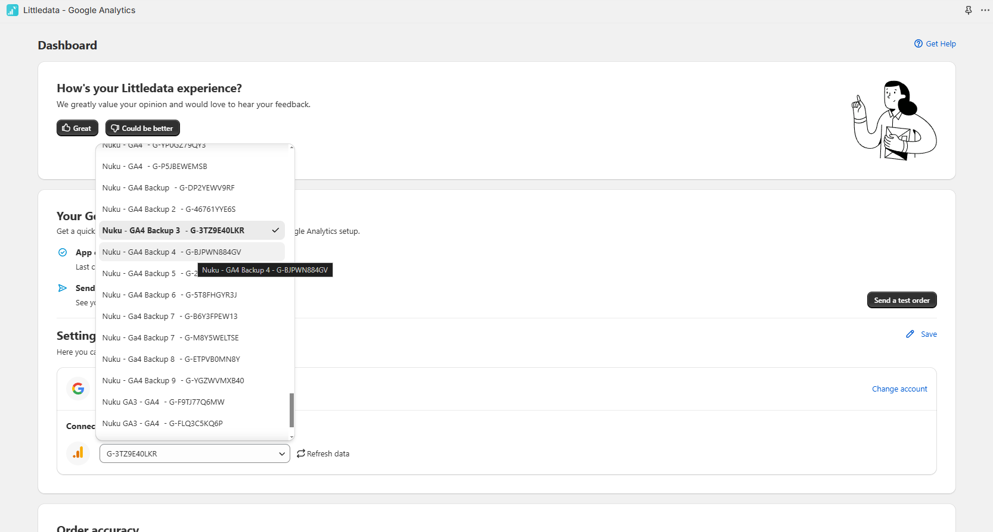The image size is (993, 532).
Task: Select Nuku - GA4 Backup 2 option
Action: [192, 209]
